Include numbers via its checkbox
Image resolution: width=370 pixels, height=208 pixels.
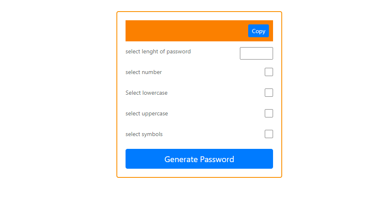click(268, 72)
